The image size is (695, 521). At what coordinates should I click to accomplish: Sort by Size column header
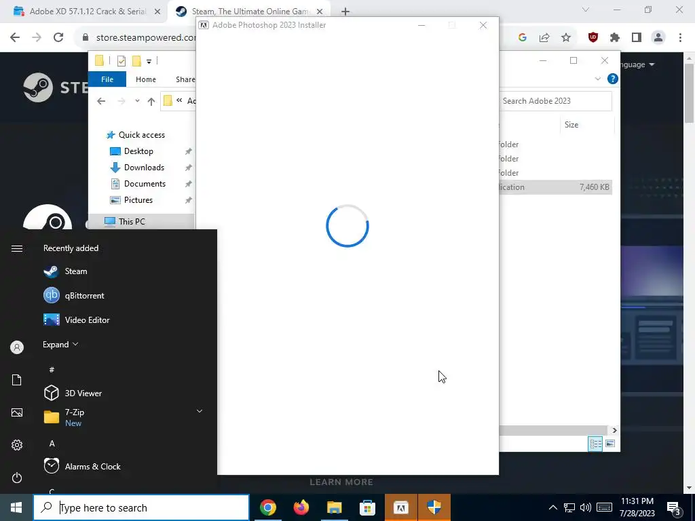(571, 125)
